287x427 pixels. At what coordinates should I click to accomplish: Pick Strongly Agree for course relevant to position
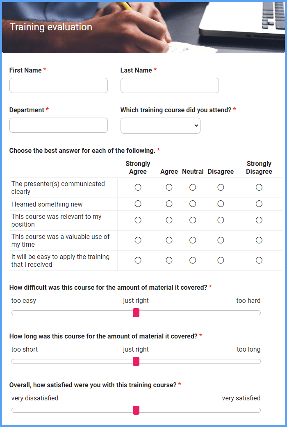tap(138, 220)
